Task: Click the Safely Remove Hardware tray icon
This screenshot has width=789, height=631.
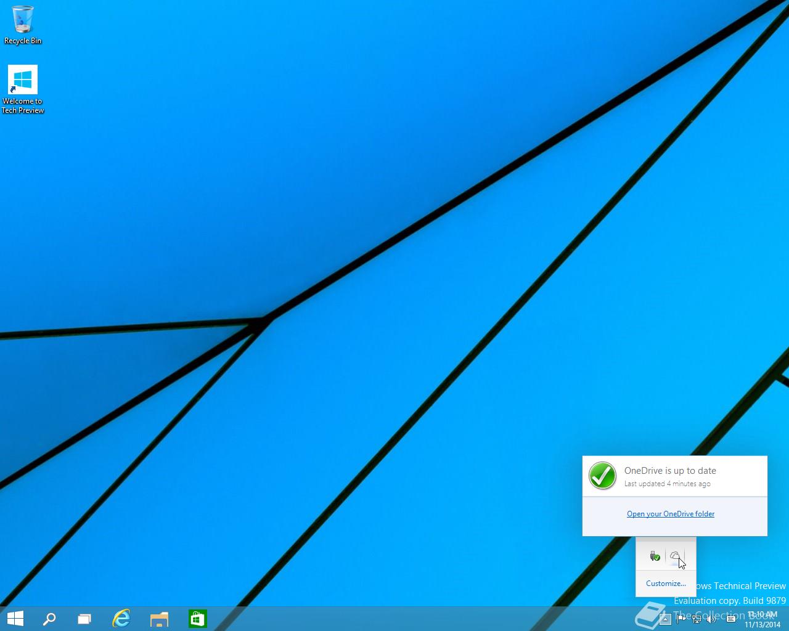Action: [x=655, y=556]
